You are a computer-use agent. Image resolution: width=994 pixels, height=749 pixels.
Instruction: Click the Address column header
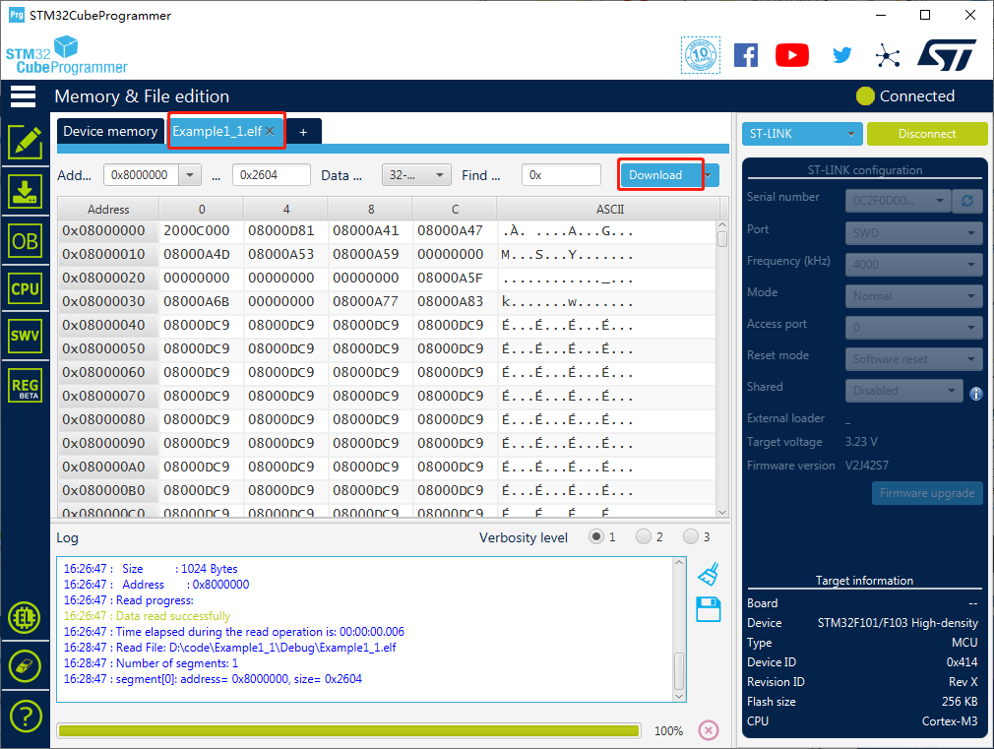pos(108,210)
